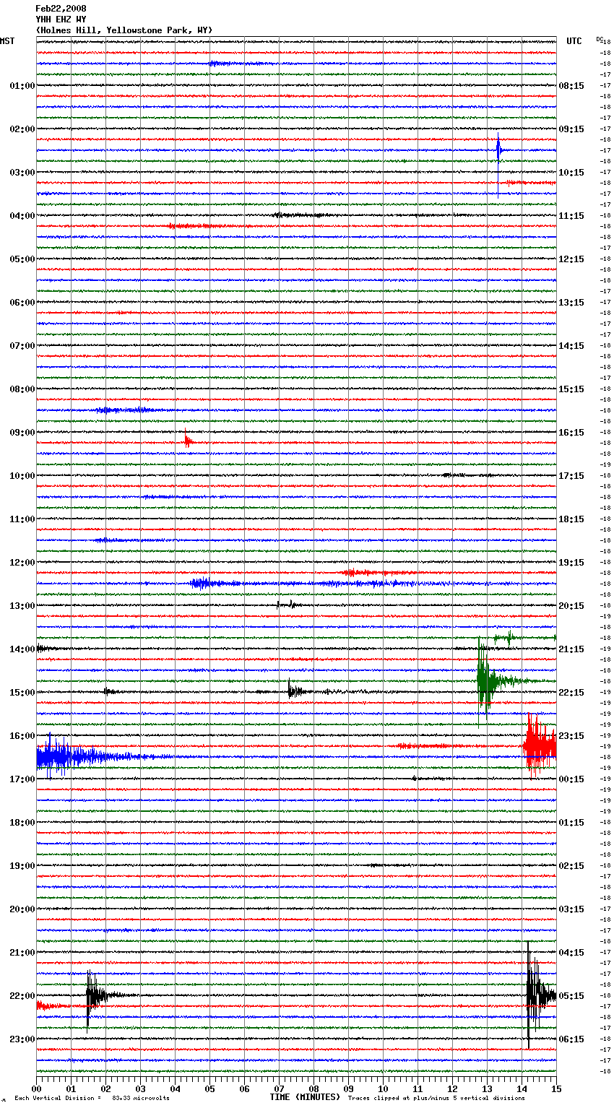614x1108 pixels.
Task: Click the 04:15 UTC time label
Action: pos(571,953)
